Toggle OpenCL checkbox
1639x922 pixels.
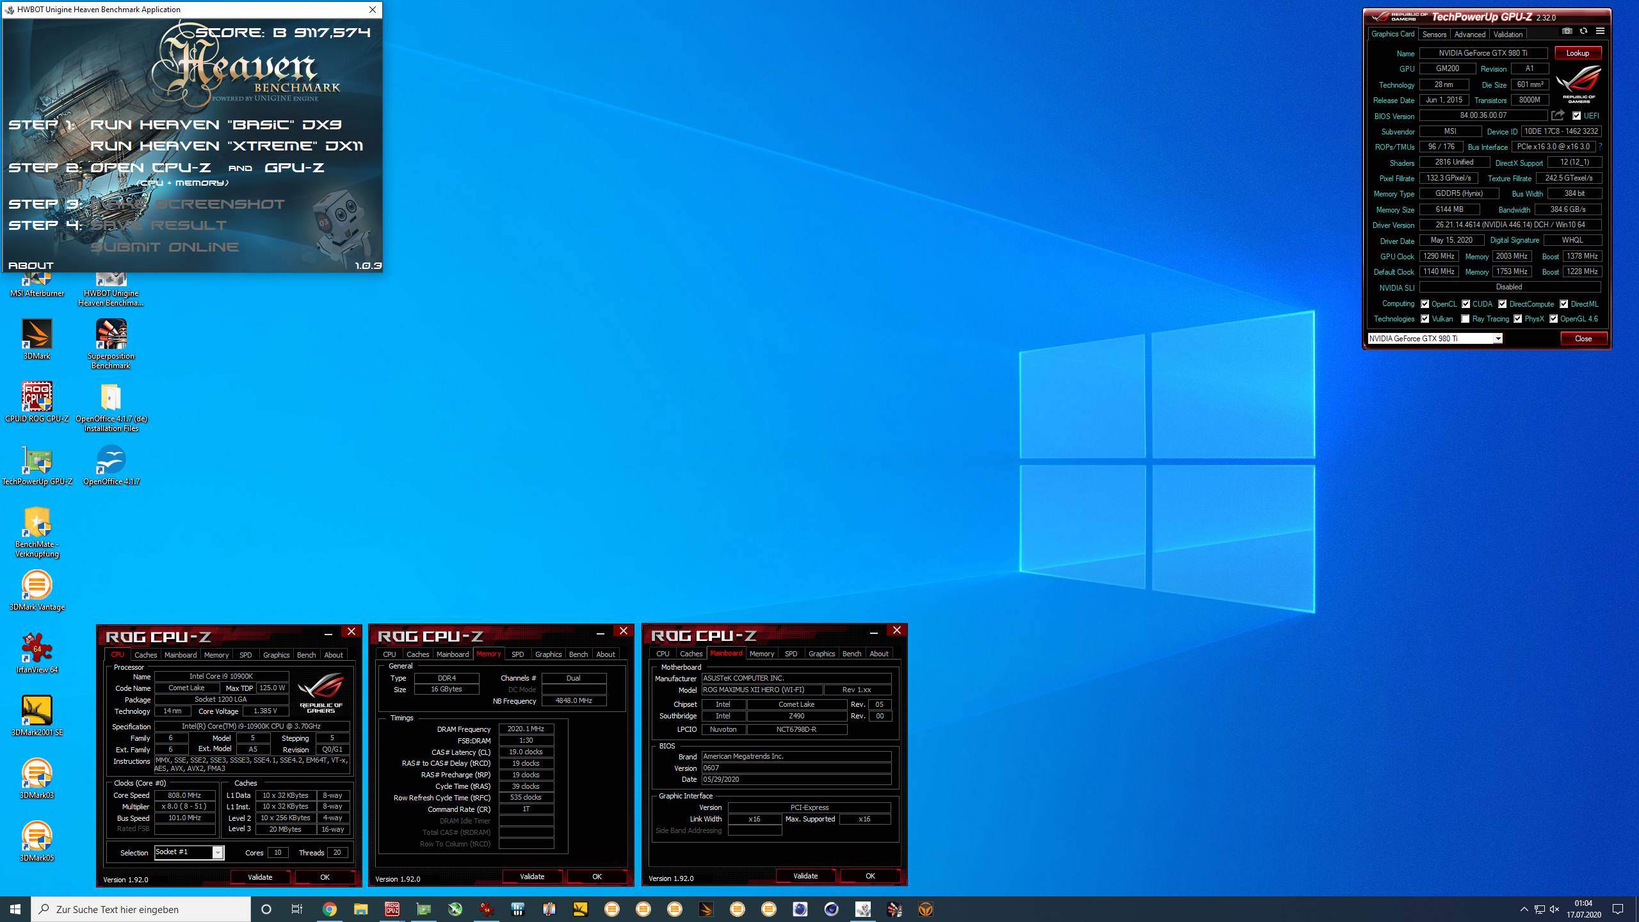coord(1425,304)
